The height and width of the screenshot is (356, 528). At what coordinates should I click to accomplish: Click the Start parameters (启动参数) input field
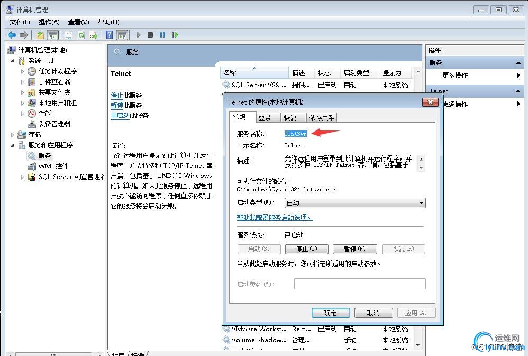[360, 284]
